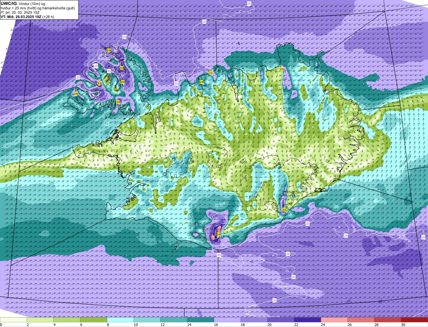Pick the 4–6 m/s green legend swatch

coord(67,320)
